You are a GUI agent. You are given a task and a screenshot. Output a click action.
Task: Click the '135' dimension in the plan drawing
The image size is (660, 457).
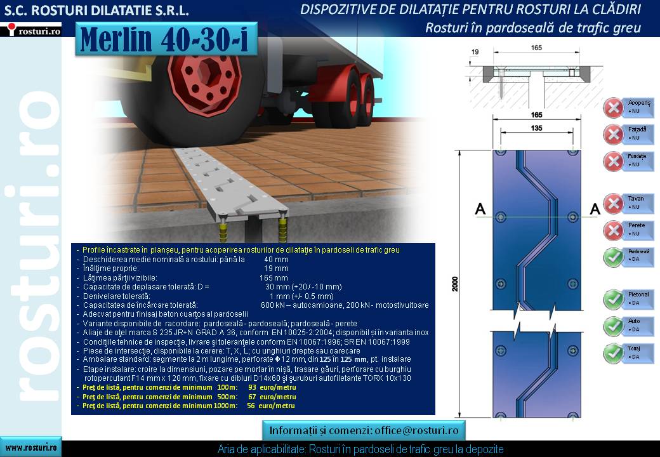coord(536,128)
